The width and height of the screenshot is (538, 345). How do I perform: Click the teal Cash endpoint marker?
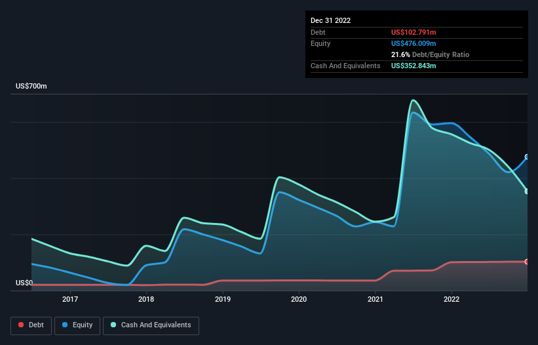pos(527,192)
